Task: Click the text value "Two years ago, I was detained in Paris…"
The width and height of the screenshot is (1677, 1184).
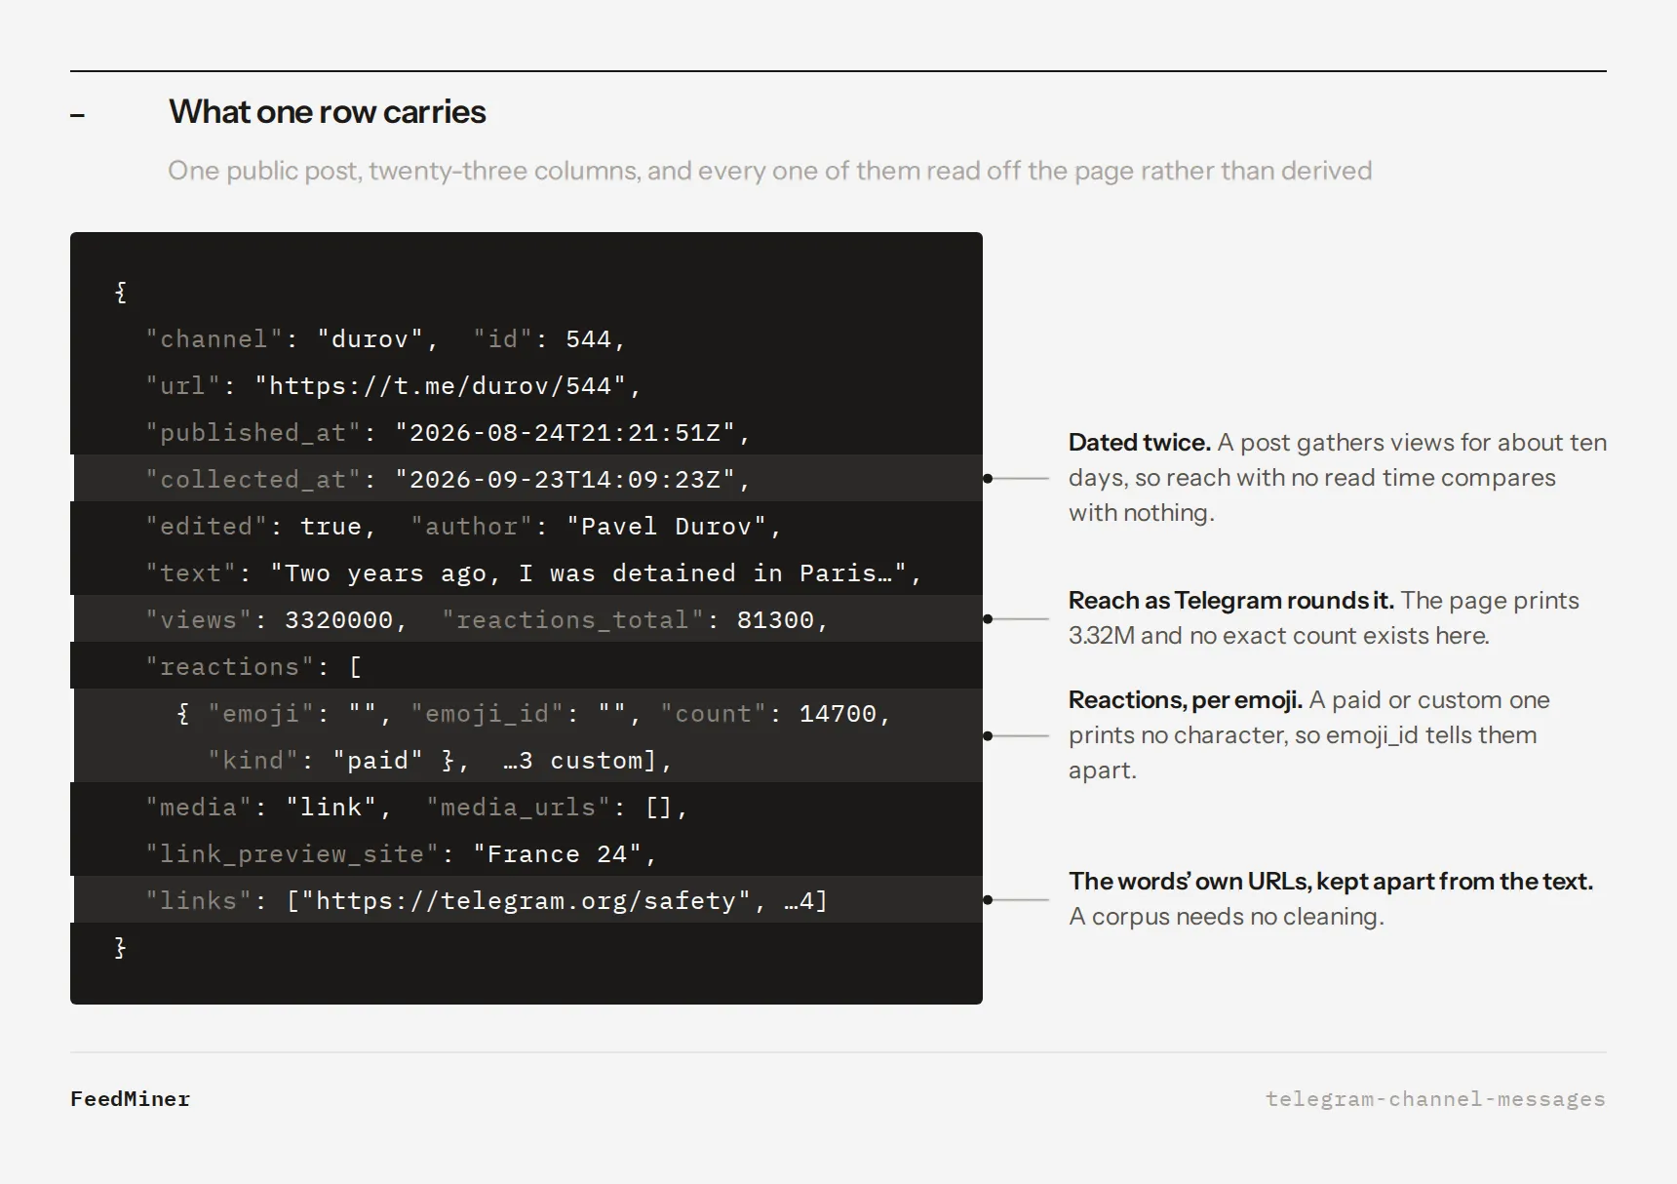Action: click(x=589, y=573)
